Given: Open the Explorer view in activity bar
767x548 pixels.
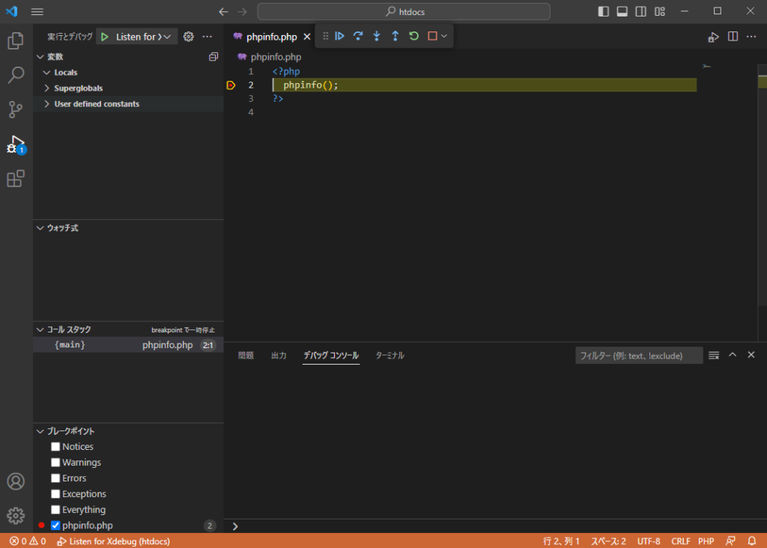Looking at the screenshot, I should 16,40.
